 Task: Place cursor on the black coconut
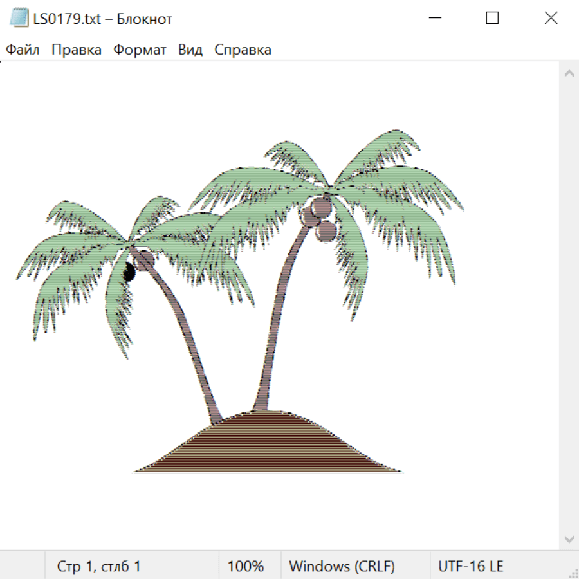[x=128, y=273]
